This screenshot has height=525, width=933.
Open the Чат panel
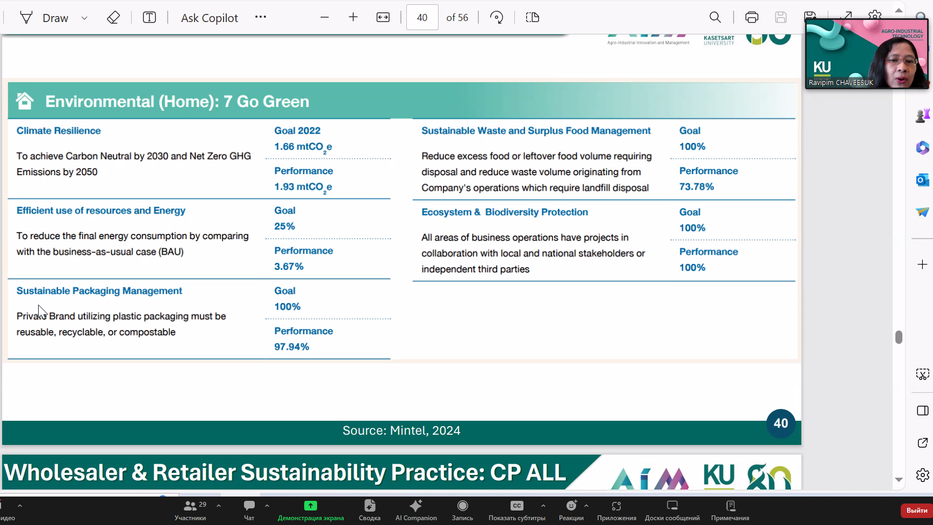(x=249, y=510)
